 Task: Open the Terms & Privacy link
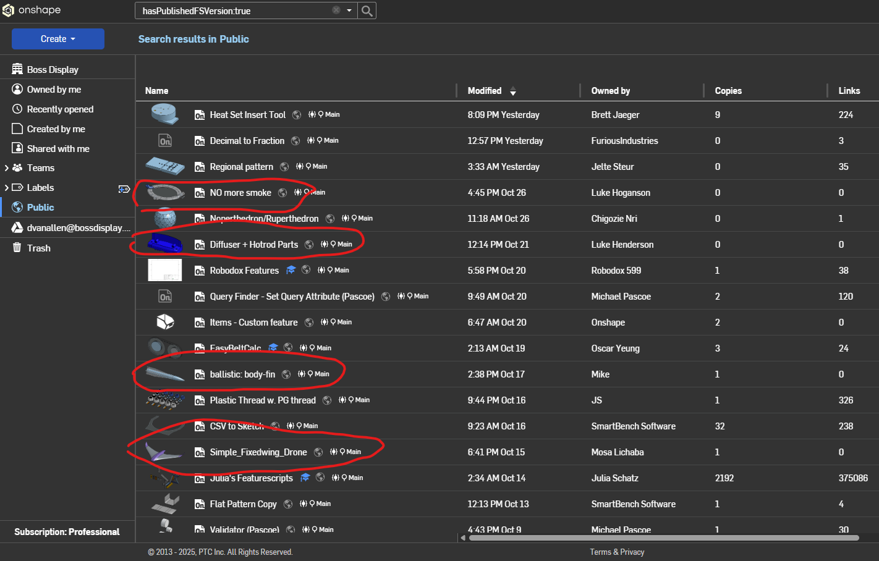tap(617, 552)
